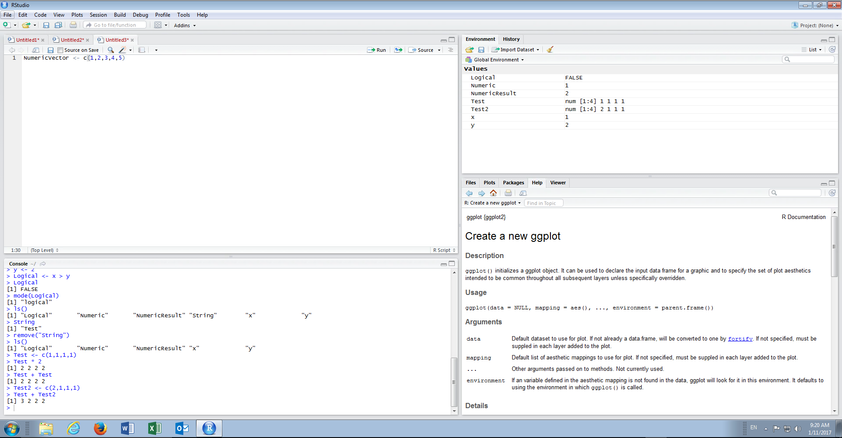
Task: Open the Global Environment dropdown
Action: coord(495,60)
